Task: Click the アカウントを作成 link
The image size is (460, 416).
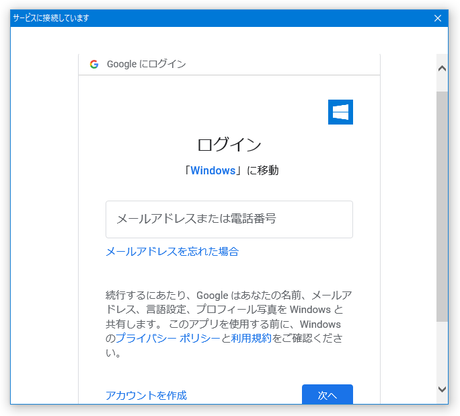Action: click(x=146, y=395)
